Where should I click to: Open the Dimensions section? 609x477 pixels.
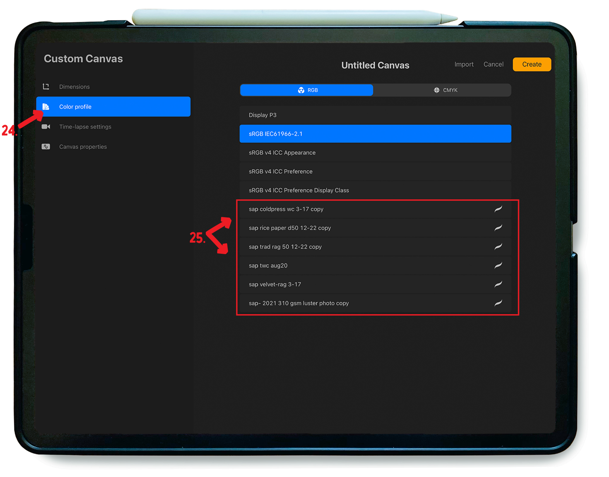(x=113, y=86)
